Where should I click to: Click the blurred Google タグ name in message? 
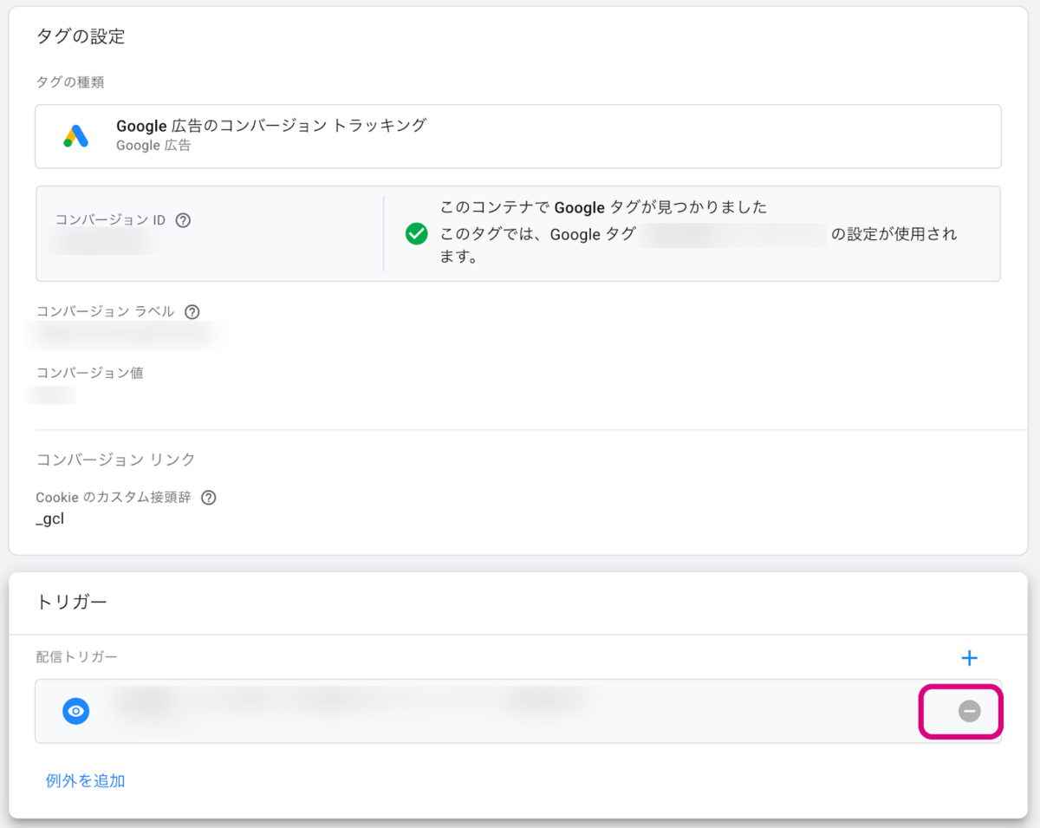pos(732,234)
